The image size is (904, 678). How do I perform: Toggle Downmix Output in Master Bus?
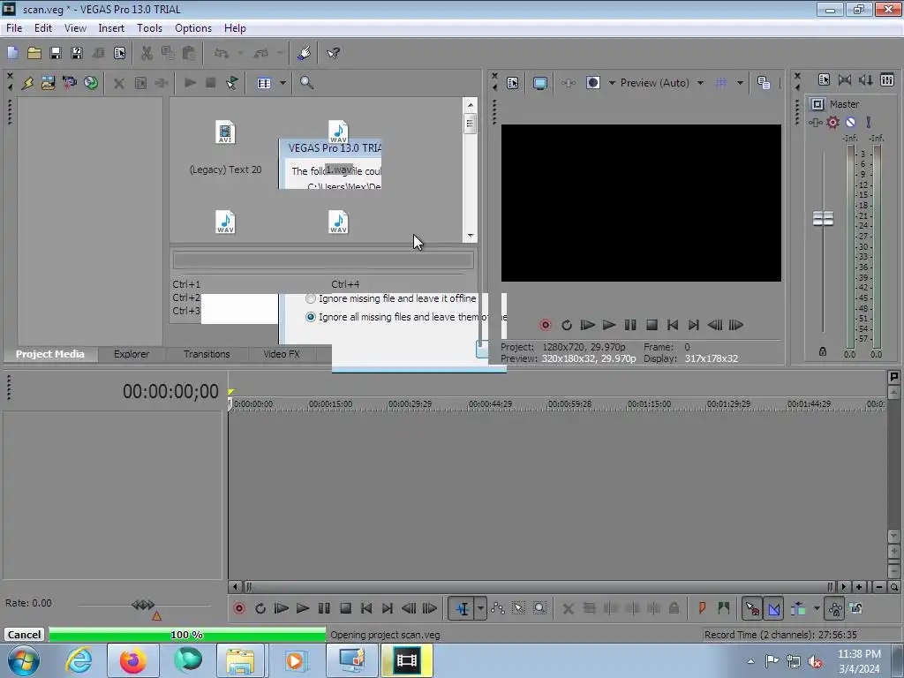[845, 80]
